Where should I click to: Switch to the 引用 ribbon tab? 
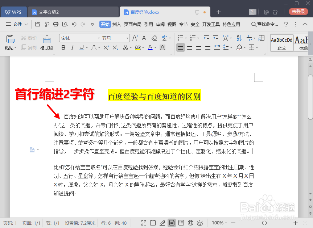coord(149,24)
